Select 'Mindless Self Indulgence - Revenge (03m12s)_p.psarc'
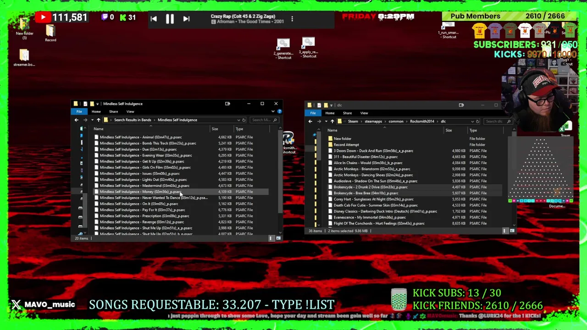Image resolution: width=587 pixels, height=330 pixels. coord(181,222)
